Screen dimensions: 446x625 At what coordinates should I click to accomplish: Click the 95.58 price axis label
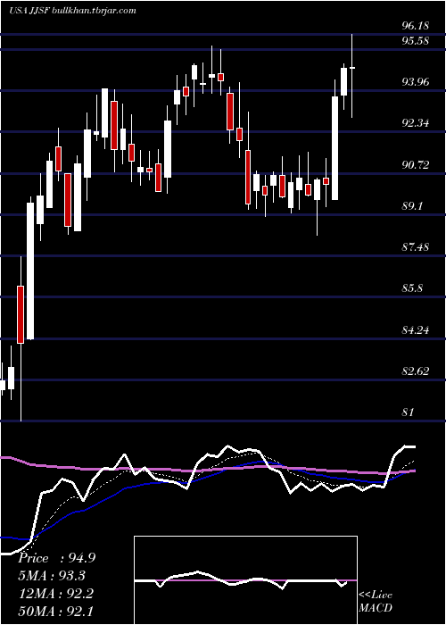(416, 41)
